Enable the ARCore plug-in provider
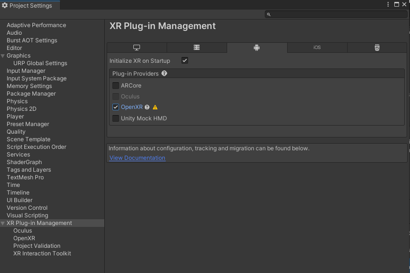The width and height of the screenshot is (410, 273). [116, 86]
